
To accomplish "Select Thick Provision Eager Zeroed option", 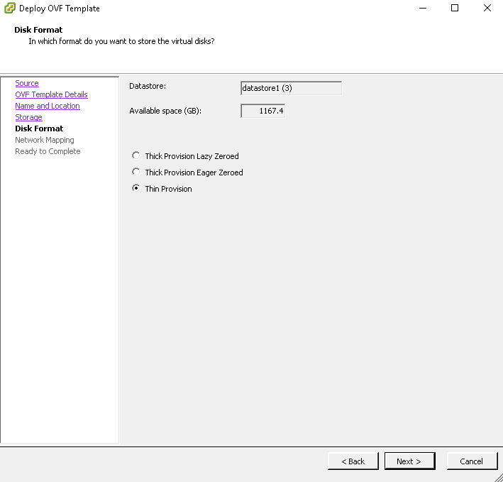I will [136, 172].
